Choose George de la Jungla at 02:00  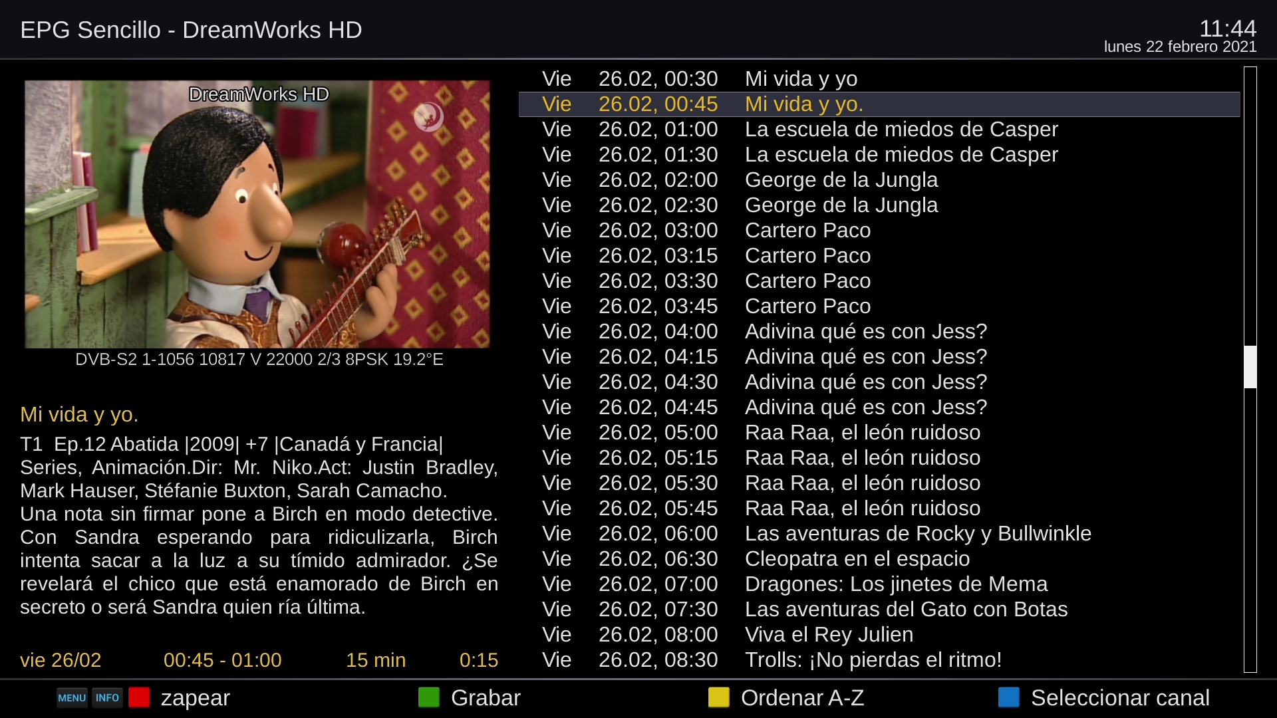(879, 180)
